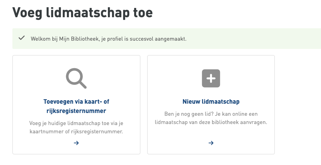The image size is (321, 165).
Task: Click the magnifying glass search icon
Action: click(76, 78)
